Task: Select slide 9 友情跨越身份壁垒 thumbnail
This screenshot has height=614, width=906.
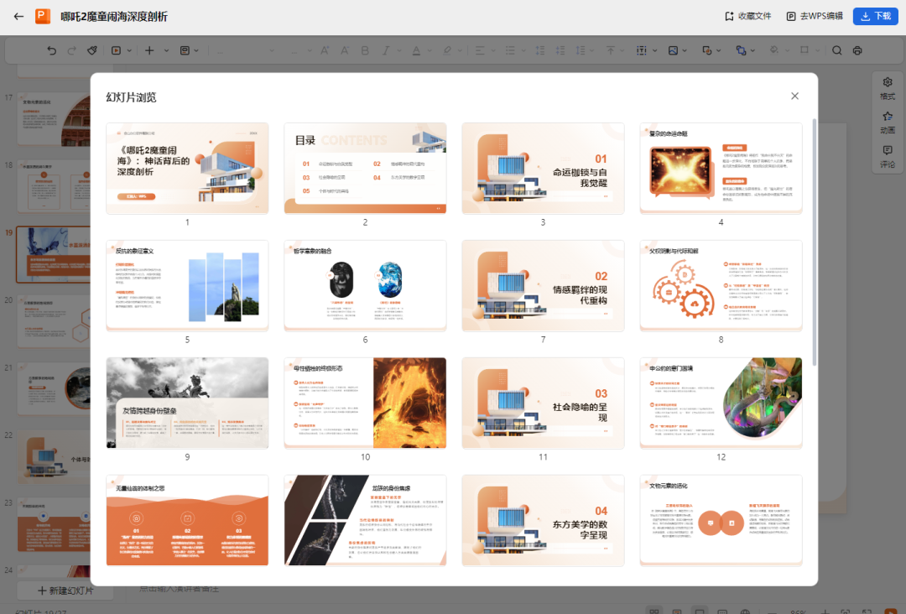Action: click(187, 403)
